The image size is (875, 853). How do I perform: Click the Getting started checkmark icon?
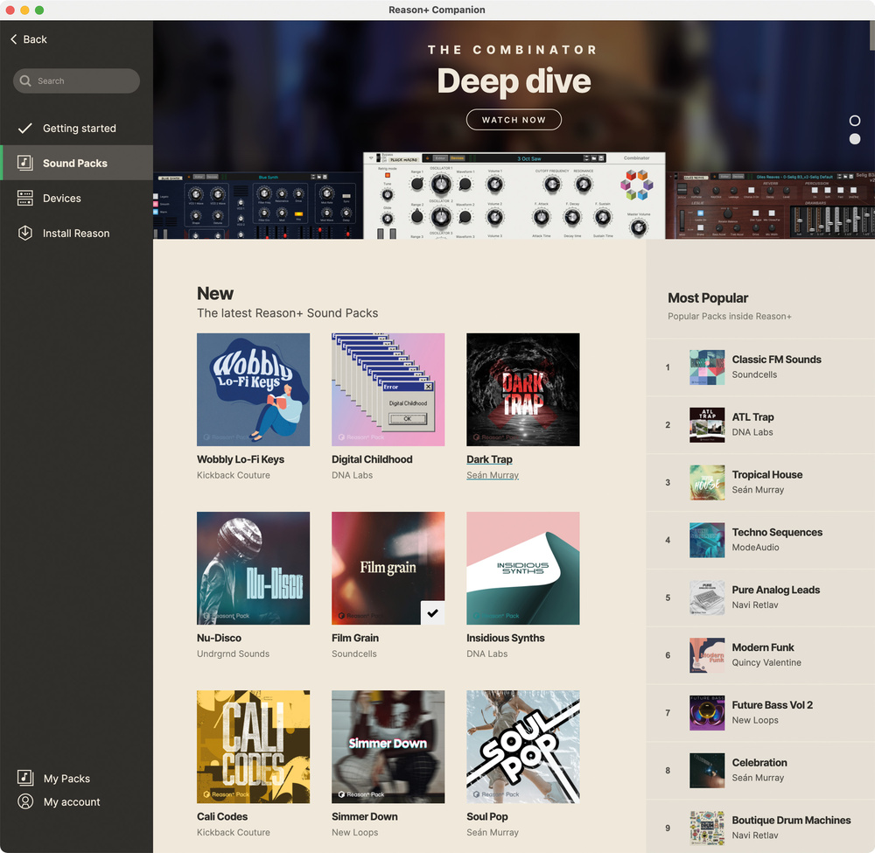point(25,129)
